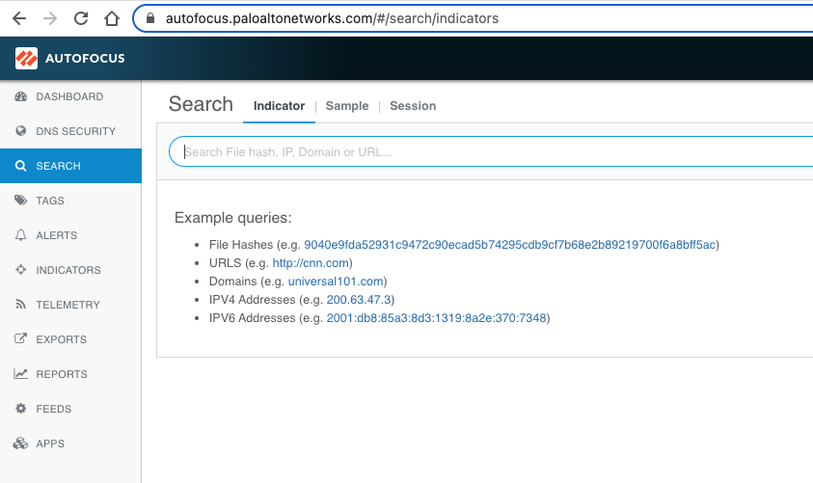
Task: Click the Indicators crosshair icon
Action: pos(21,270)
